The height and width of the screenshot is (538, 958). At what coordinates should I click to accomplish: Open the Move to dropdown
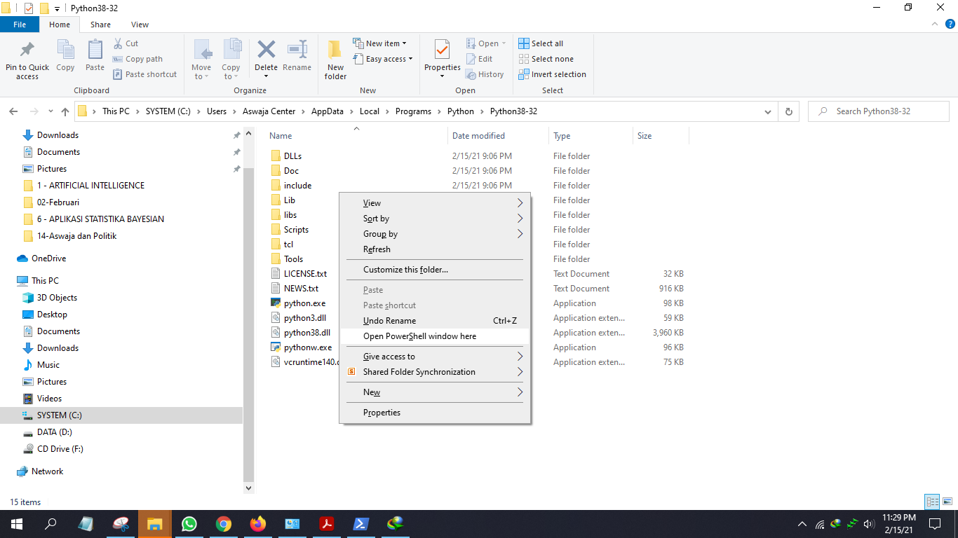pos(201,58)
